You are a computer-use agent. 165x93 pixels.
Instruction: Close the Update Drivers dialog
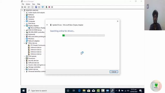coord(118,21)
